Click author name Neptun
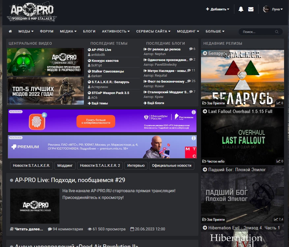289x247 pixels. point(160,54)
